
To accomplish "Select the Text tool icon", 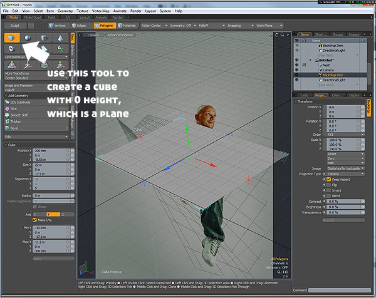I will [x=60, y=49].
